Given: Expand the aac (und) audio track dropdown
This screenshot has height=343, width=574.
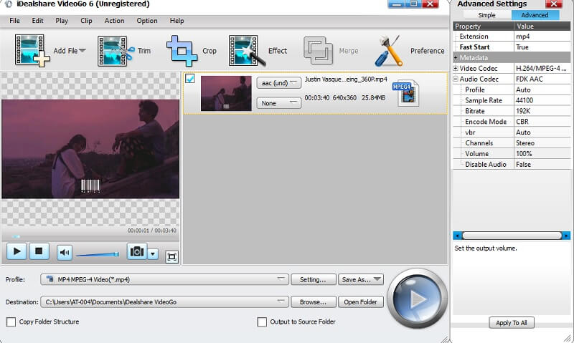Looking at the screenshot, I should (x=278, y=83).
